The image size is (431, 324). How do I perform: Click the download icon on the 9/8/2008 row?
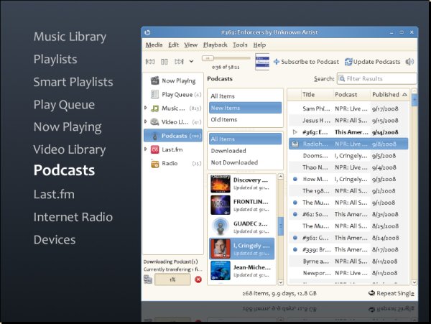pyautogui.click(x=295, y=144)
